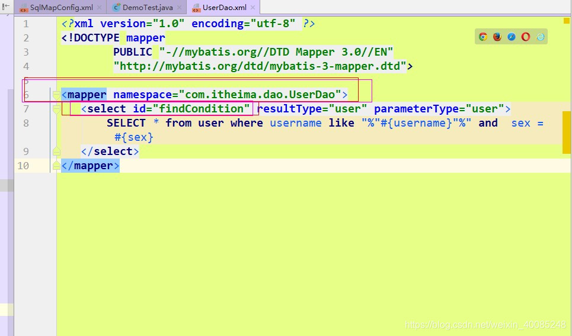Click the 'username' column name before 'like'
This screenshot has height=336, width=572.
(296, 123)
